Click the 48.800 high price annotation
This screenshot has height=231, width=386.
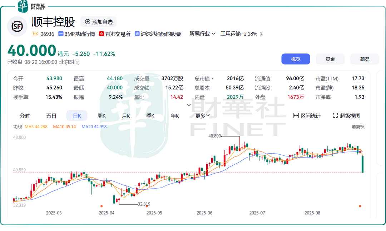pyautogui.click(x=214, y=136)
